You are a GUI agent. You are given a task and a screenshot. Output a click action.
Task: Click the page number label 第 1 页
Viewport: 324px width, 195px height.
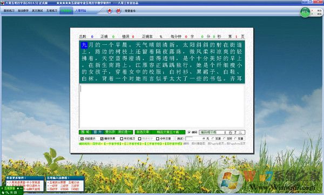point(236,37)
